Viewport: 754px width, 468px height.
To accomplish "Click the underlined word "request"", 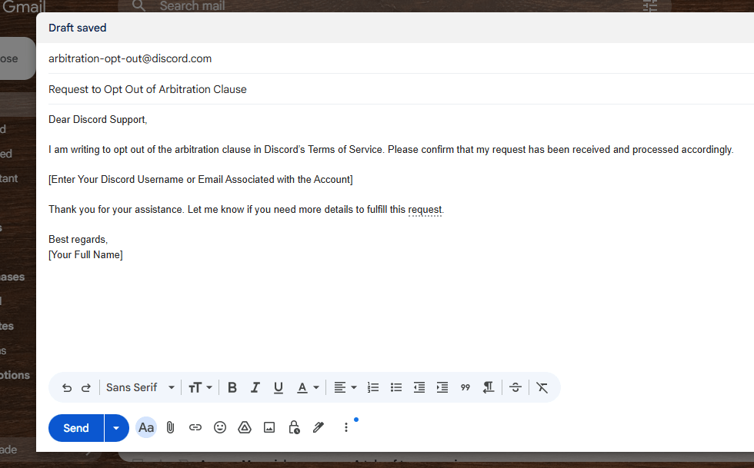I will tap(425, 210).
